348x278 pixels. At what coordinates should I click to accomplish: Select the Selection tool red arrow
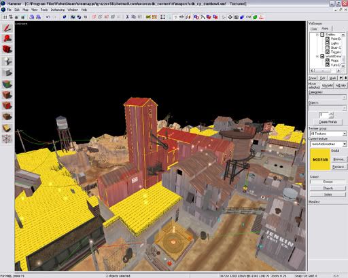coord(7,28)
